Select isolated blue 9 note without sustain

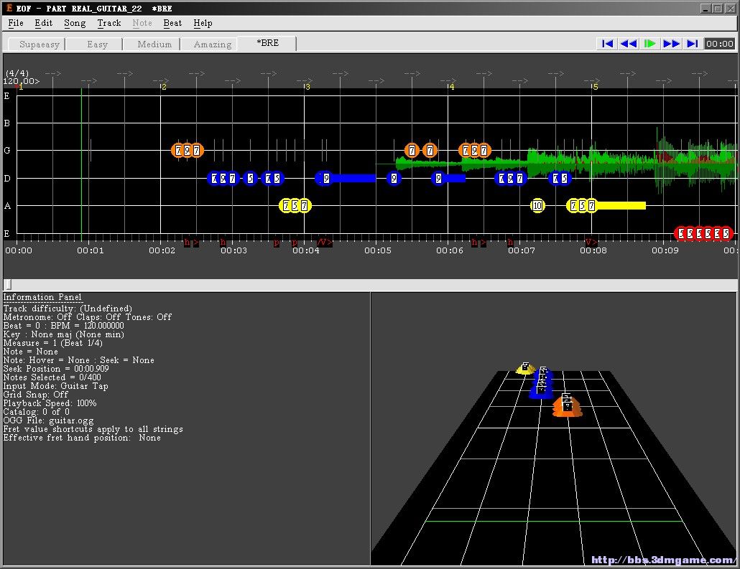point(394,178)
